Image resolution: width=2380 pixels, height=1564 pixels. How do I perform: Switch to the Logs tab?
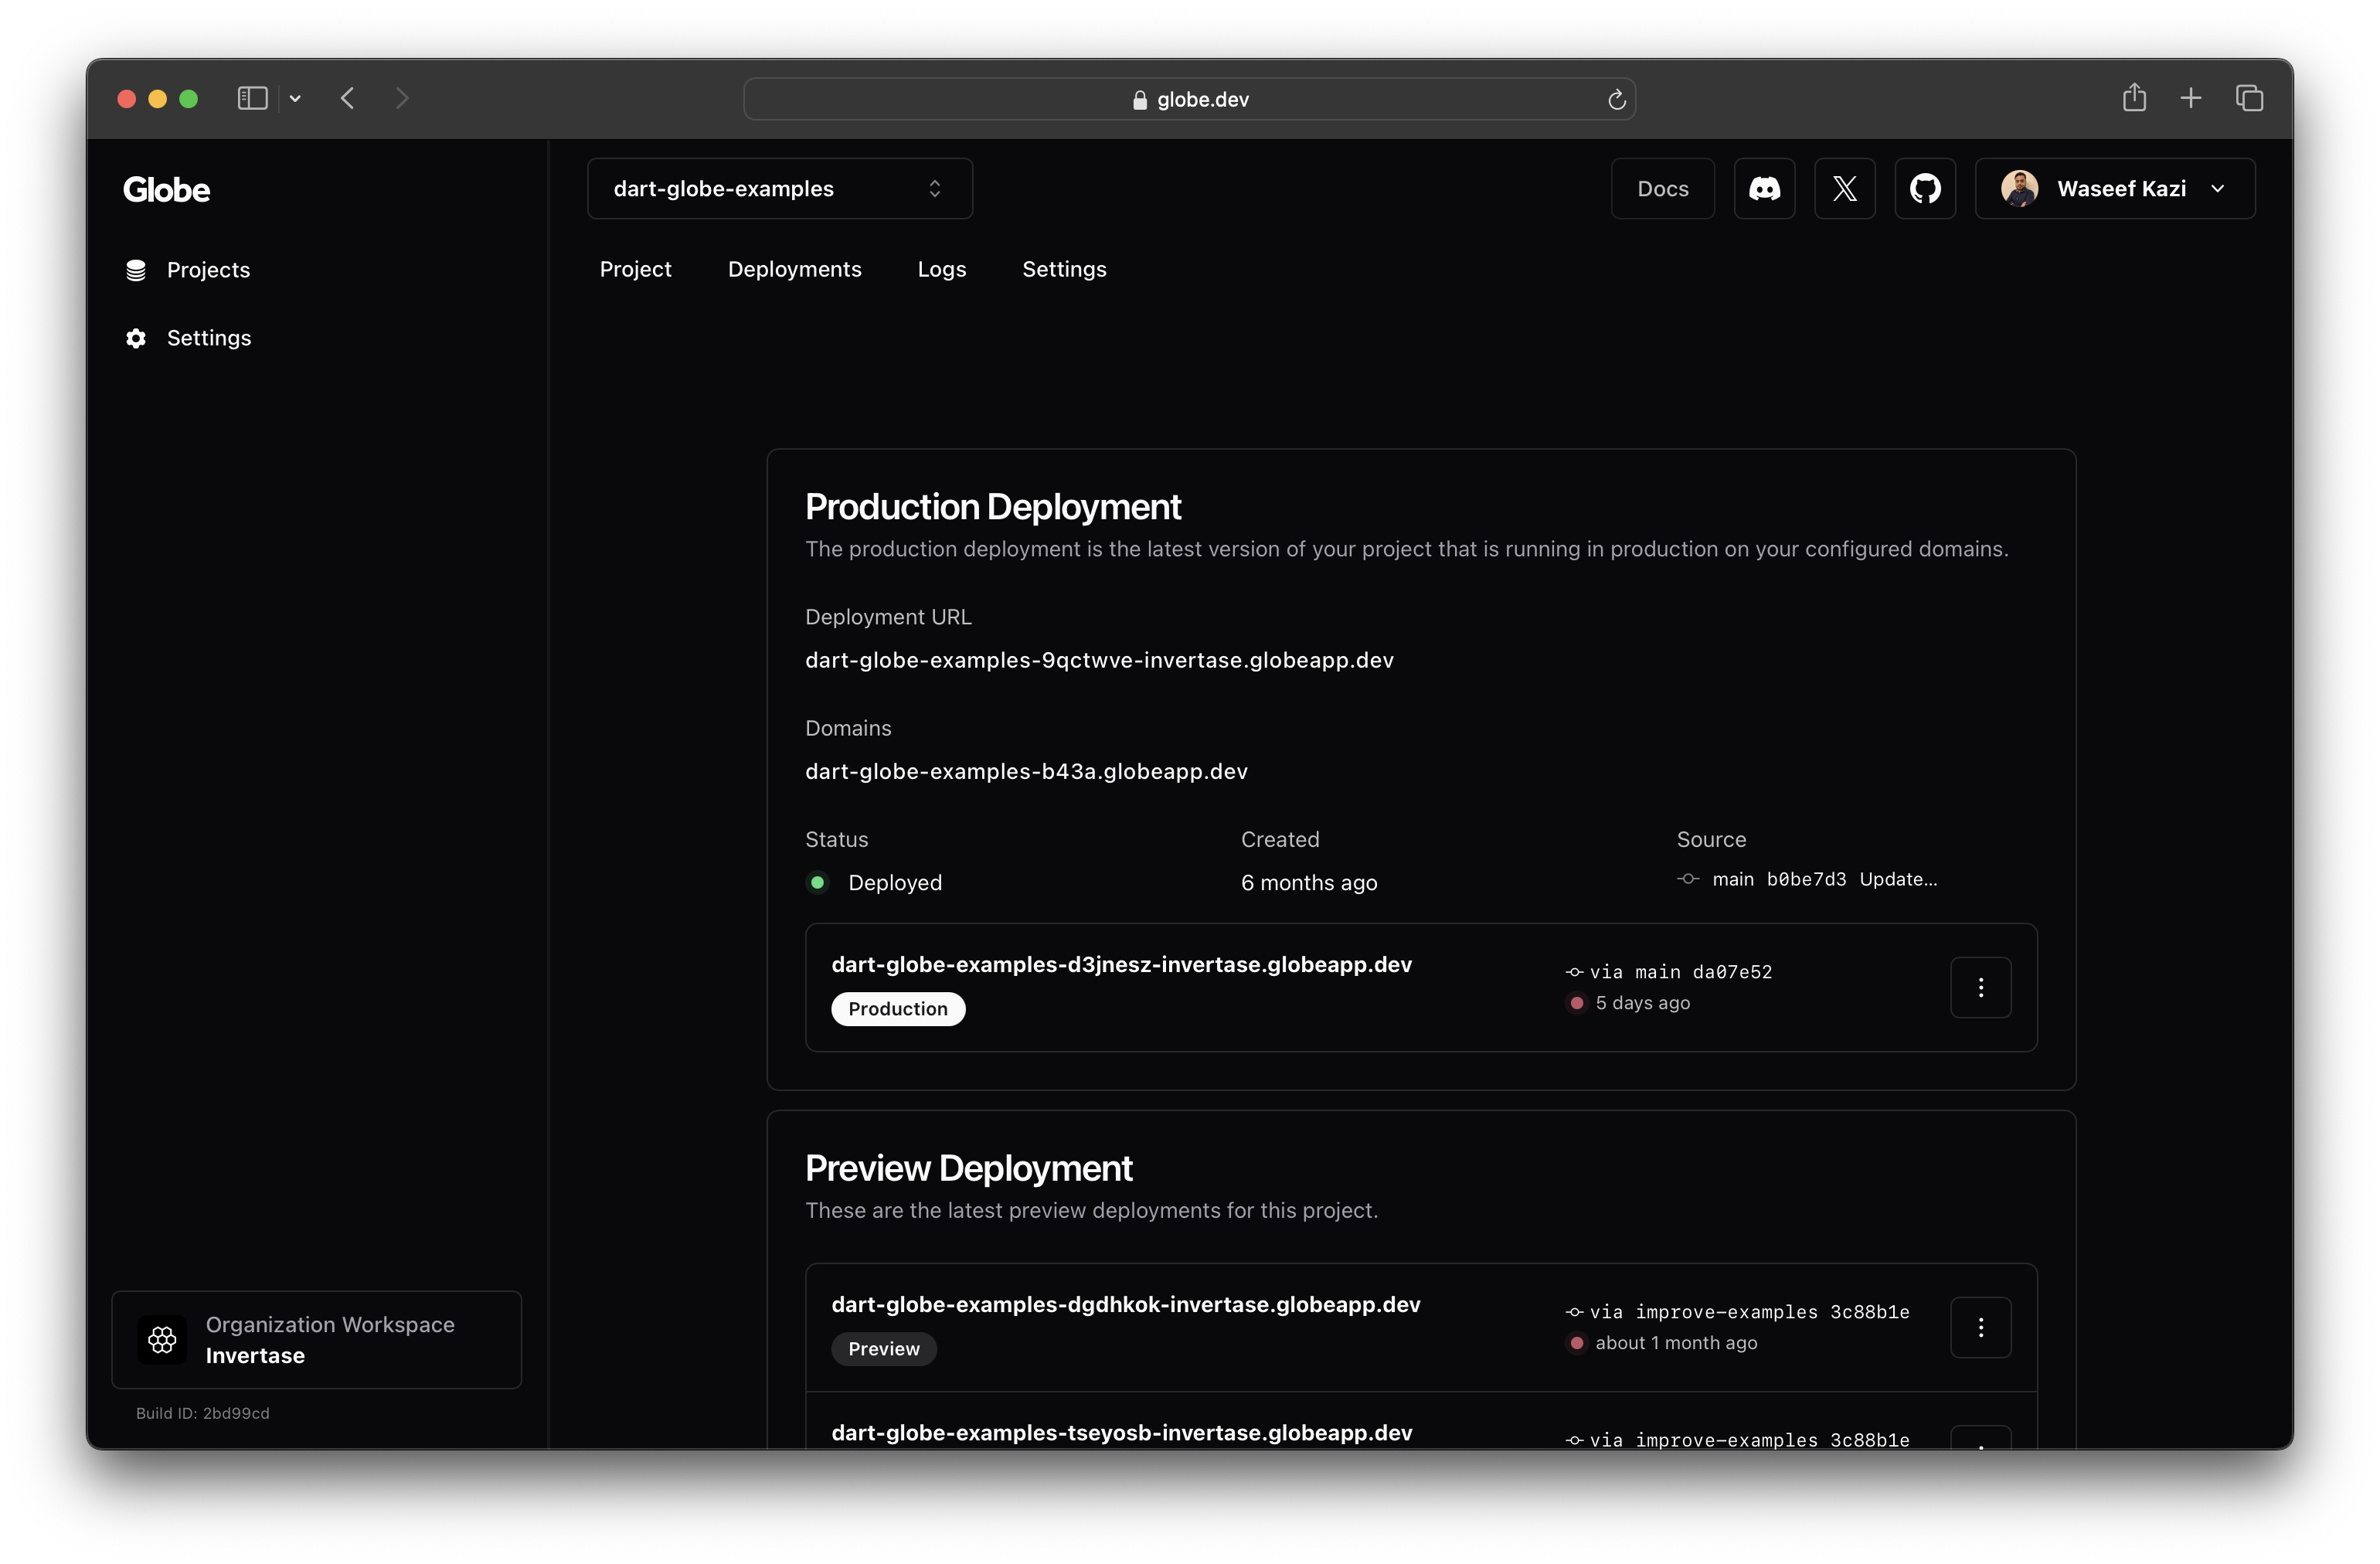click(941, 269)
